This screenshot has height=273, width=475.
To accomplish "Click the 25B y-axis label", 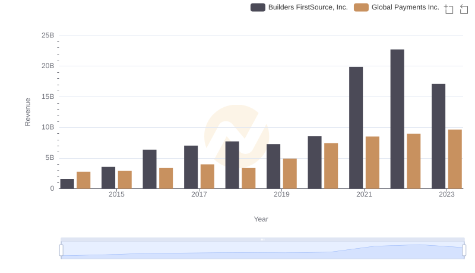I will click(48, 36).
